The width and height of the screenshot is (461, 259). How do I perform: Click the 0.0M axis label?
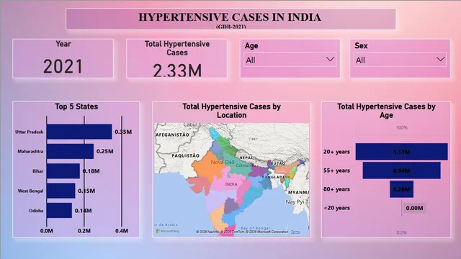point(47,231)
